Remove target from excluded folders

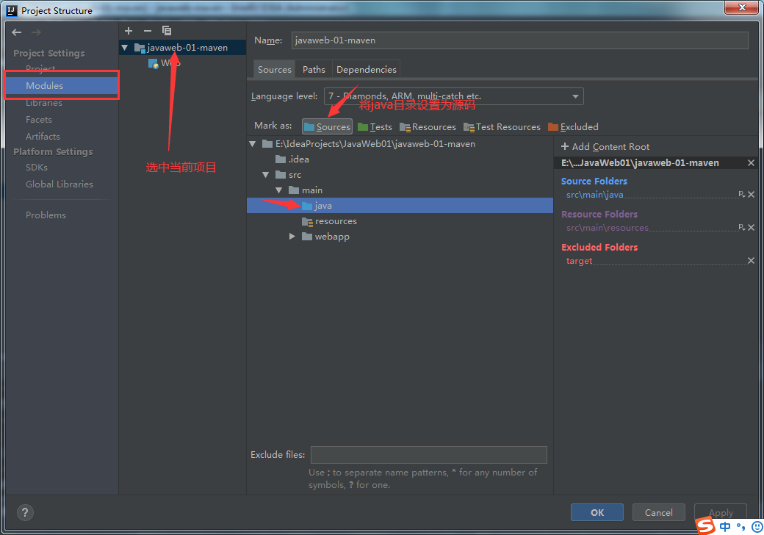(x=751, y=261)
